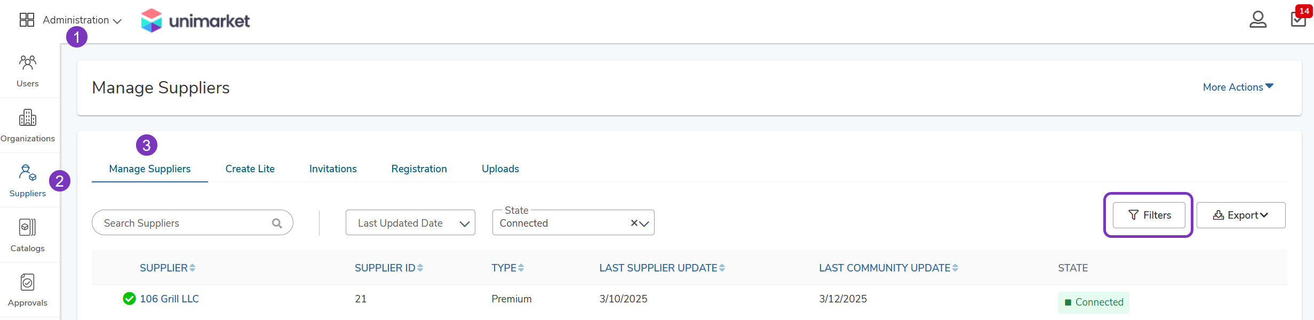Click the search magnifier icon
This screenshot has height=320, width=1314.
click(x=277, y=223)
